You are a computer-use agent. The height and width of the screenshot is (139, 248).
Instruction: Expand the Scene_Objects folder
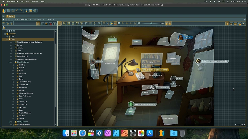click(9, 121)
